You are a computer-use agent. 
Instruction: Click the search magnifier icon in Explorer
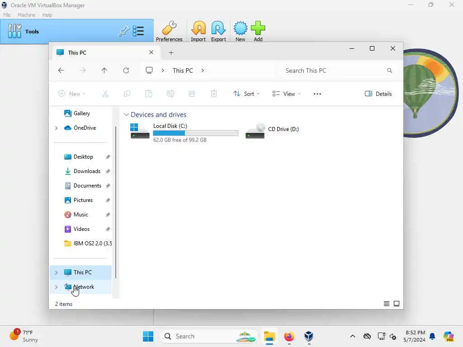(x=389, y=70)
